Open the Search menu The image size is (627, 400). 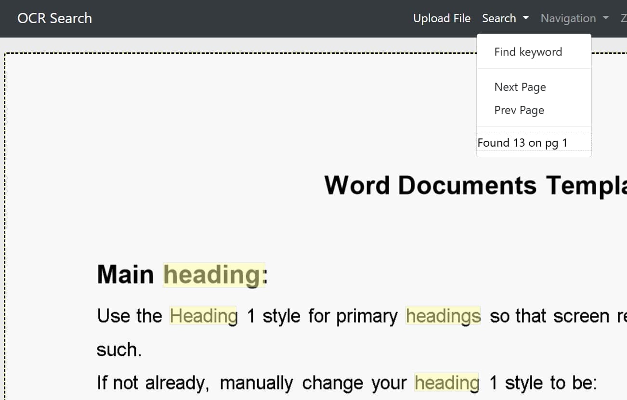pyautogui.click(x=500, y=18)
